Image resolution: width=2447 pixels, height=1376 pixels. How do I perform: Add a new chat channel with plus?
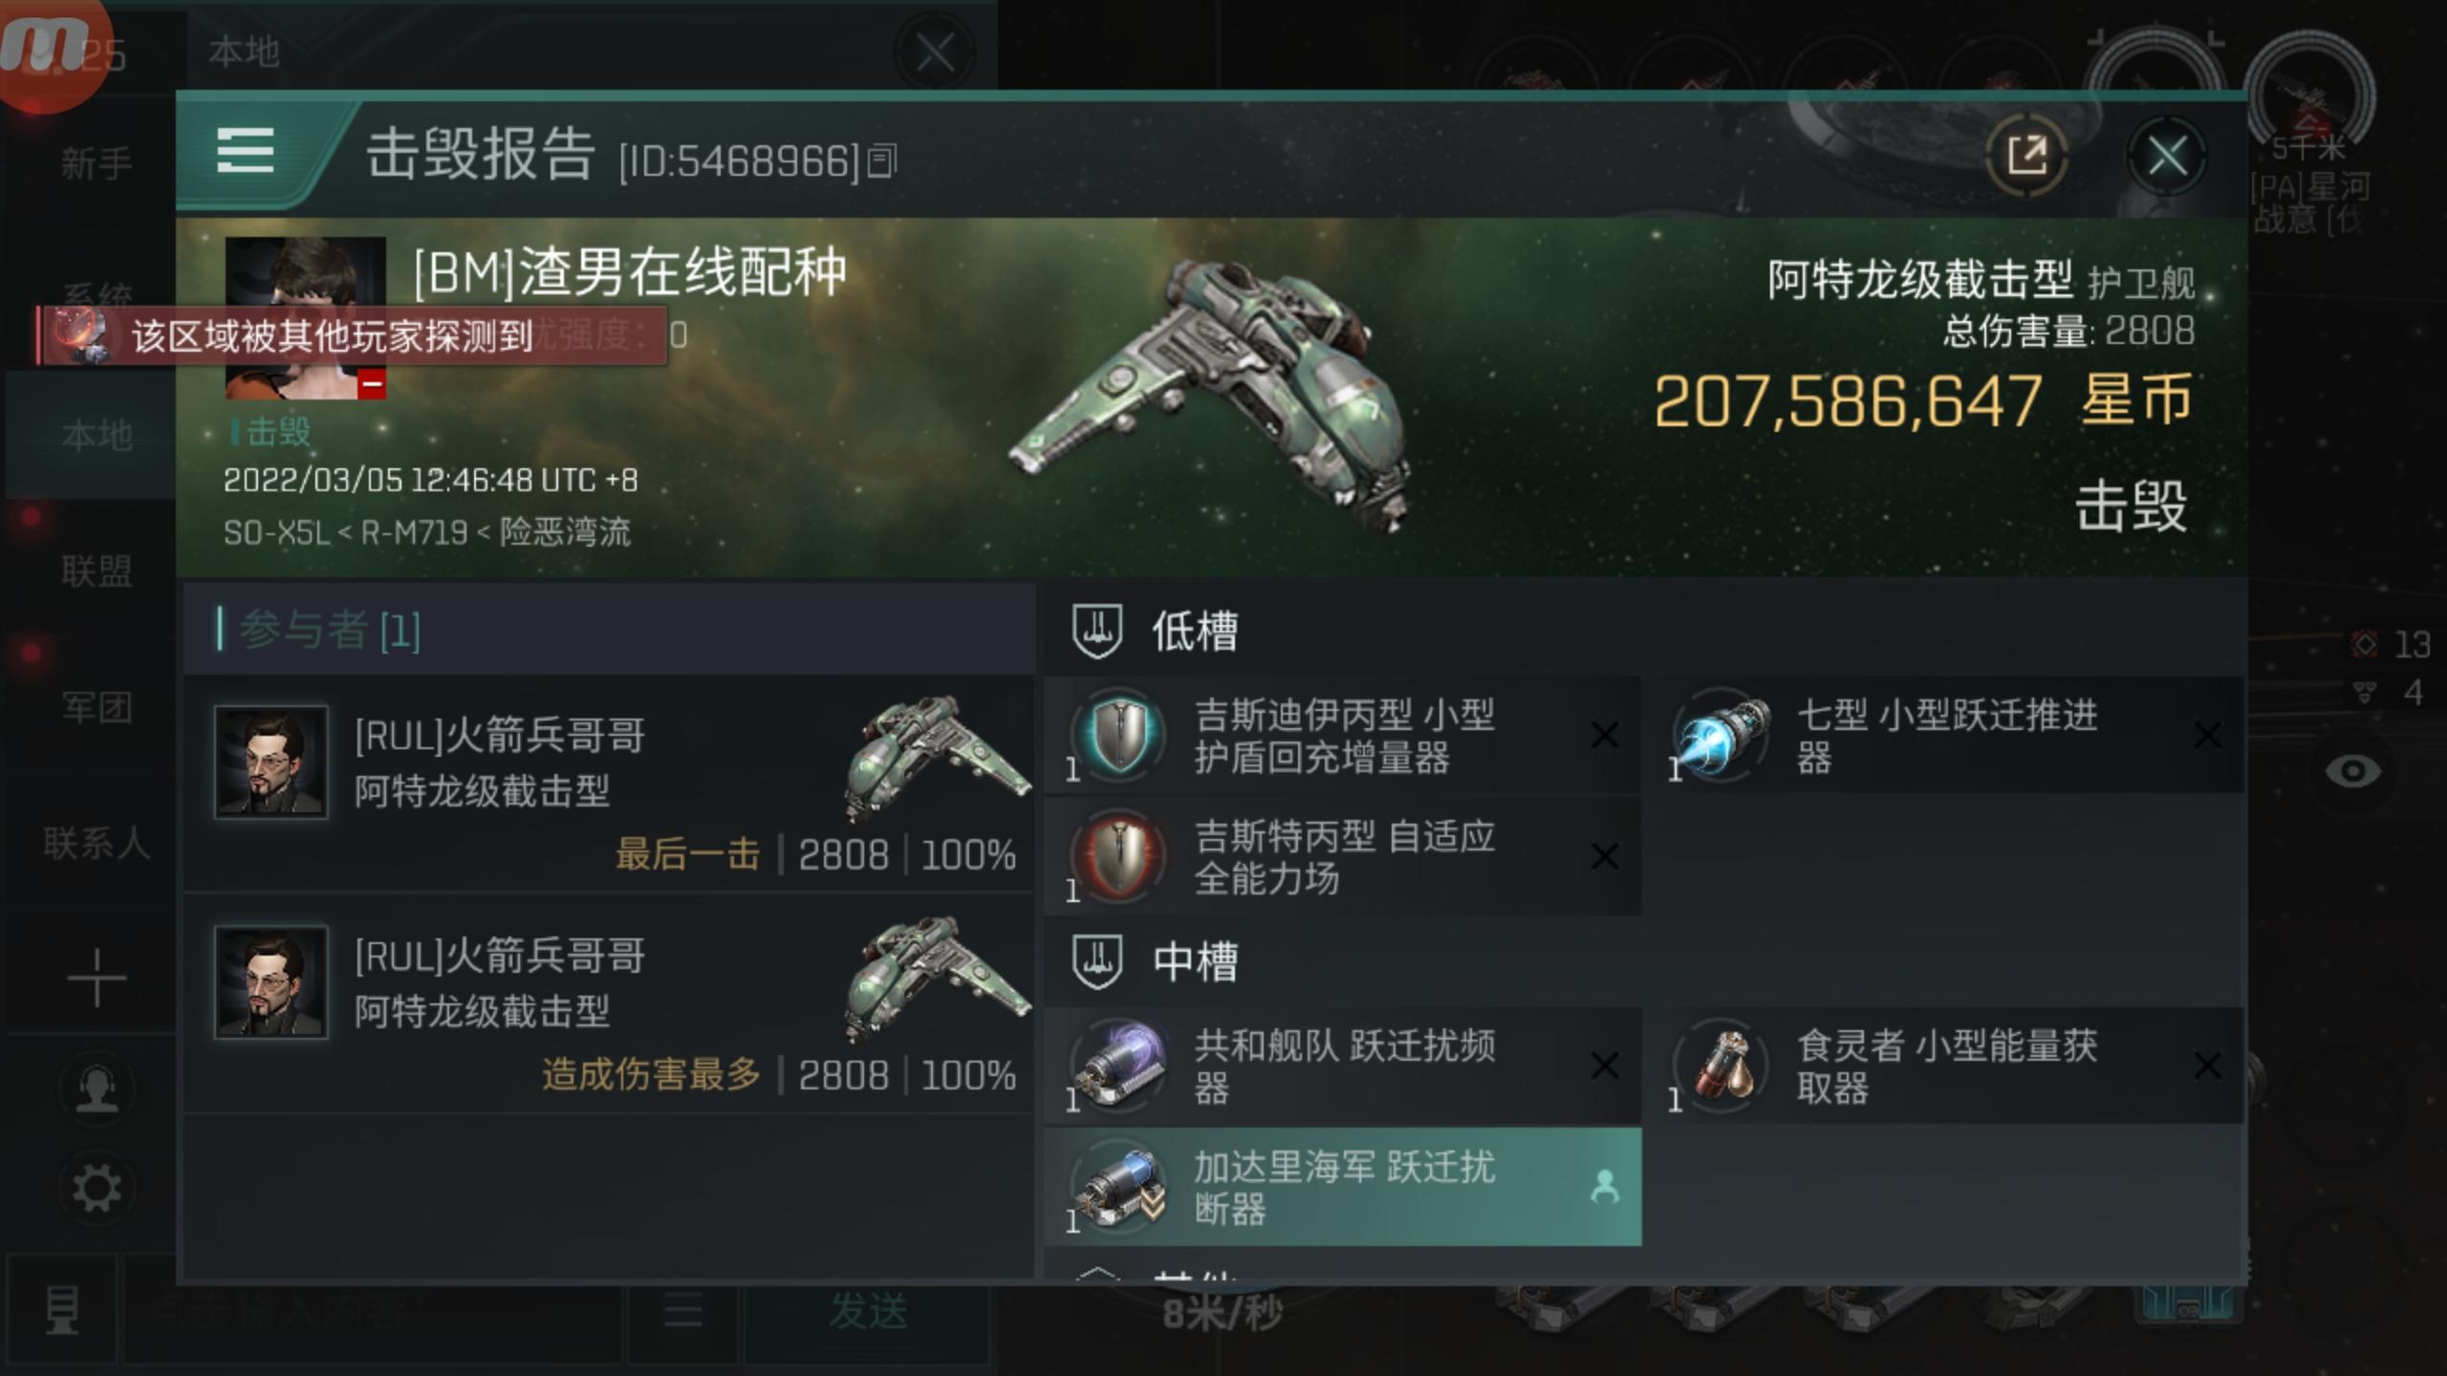point(97,978)
